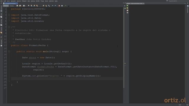The image size is (189, 106).
Task: Click Shift Line Left icon
Action: (53, 6)
